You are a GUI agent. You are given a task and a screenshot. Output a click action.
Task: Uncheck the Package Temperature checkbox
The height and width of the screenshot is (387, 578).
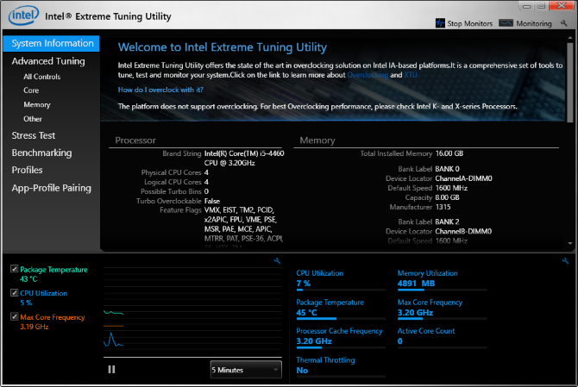click(15, 269)
